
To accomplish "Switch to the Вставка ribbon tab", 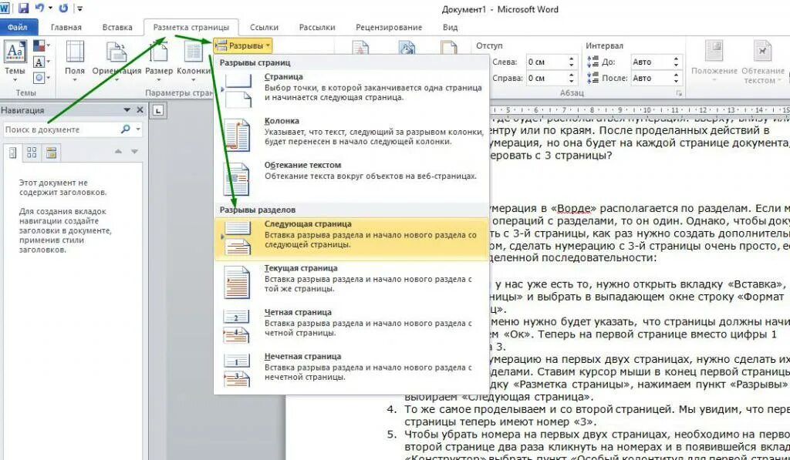I will click(117, 27).
